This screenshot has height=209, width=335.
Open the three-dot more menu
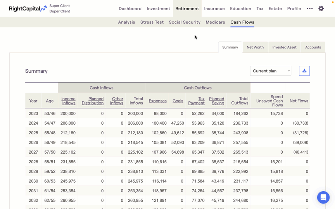tap(309, 9)
